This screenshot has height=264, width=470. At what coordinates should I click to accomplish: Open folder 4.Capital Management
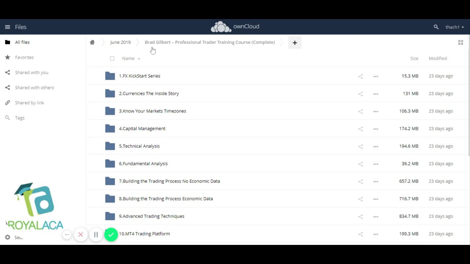(142, 129)
